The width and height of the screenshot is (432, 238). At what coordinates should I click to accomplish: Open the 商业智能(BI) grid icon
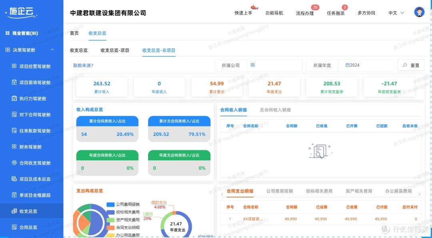pos(8,33)
